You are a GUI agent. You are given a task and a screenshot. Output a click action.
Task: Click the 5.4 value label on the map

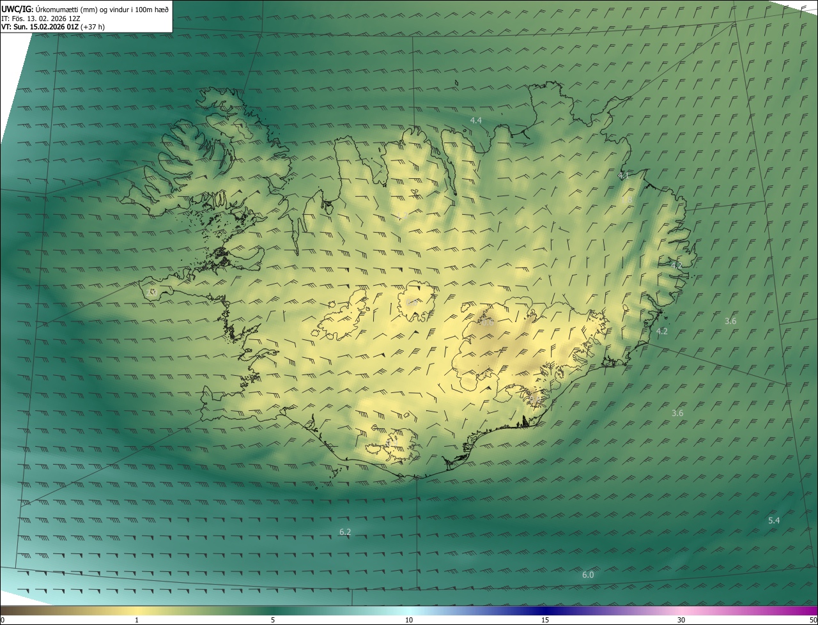pos(774,521)
